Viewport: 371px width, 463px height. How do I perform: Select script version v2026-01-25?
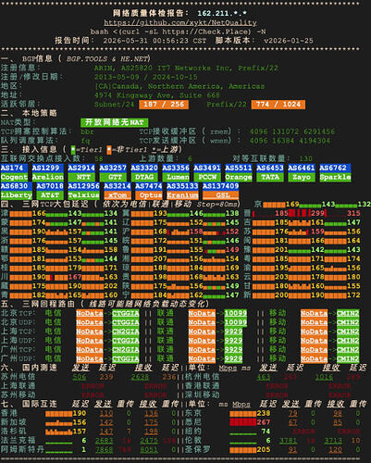click(x=289, y=41)
